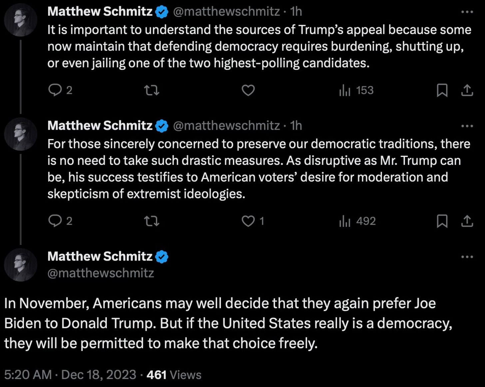Click the 461 Views count
The width and height of the screenshot is (485, 387).
[174, 375]
